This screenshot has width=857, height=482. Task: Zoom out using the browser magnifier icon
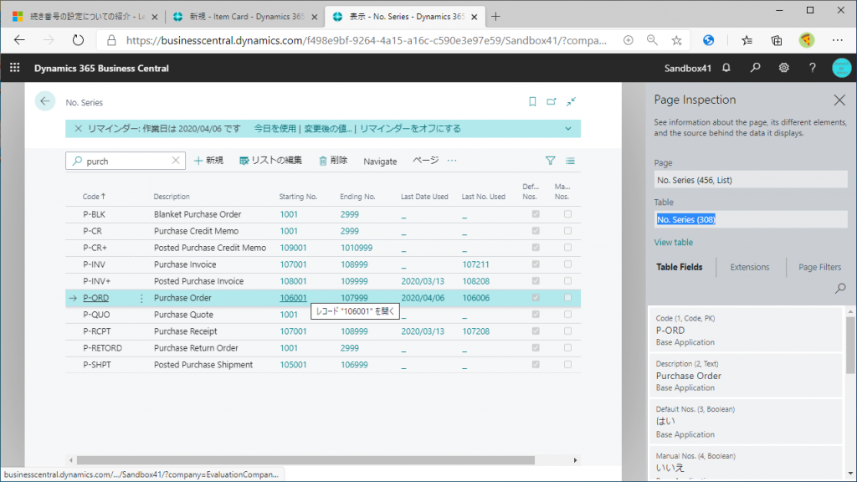pos(652,40)
